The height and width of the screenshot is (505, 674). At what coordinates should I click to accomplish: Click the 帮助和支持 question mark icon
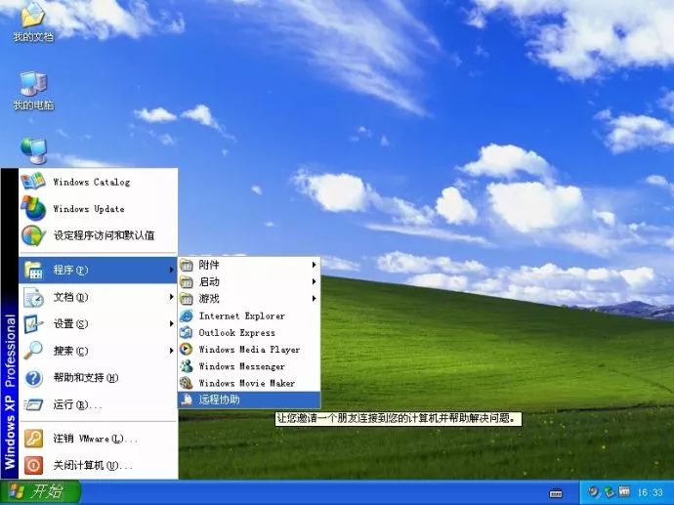33,378
